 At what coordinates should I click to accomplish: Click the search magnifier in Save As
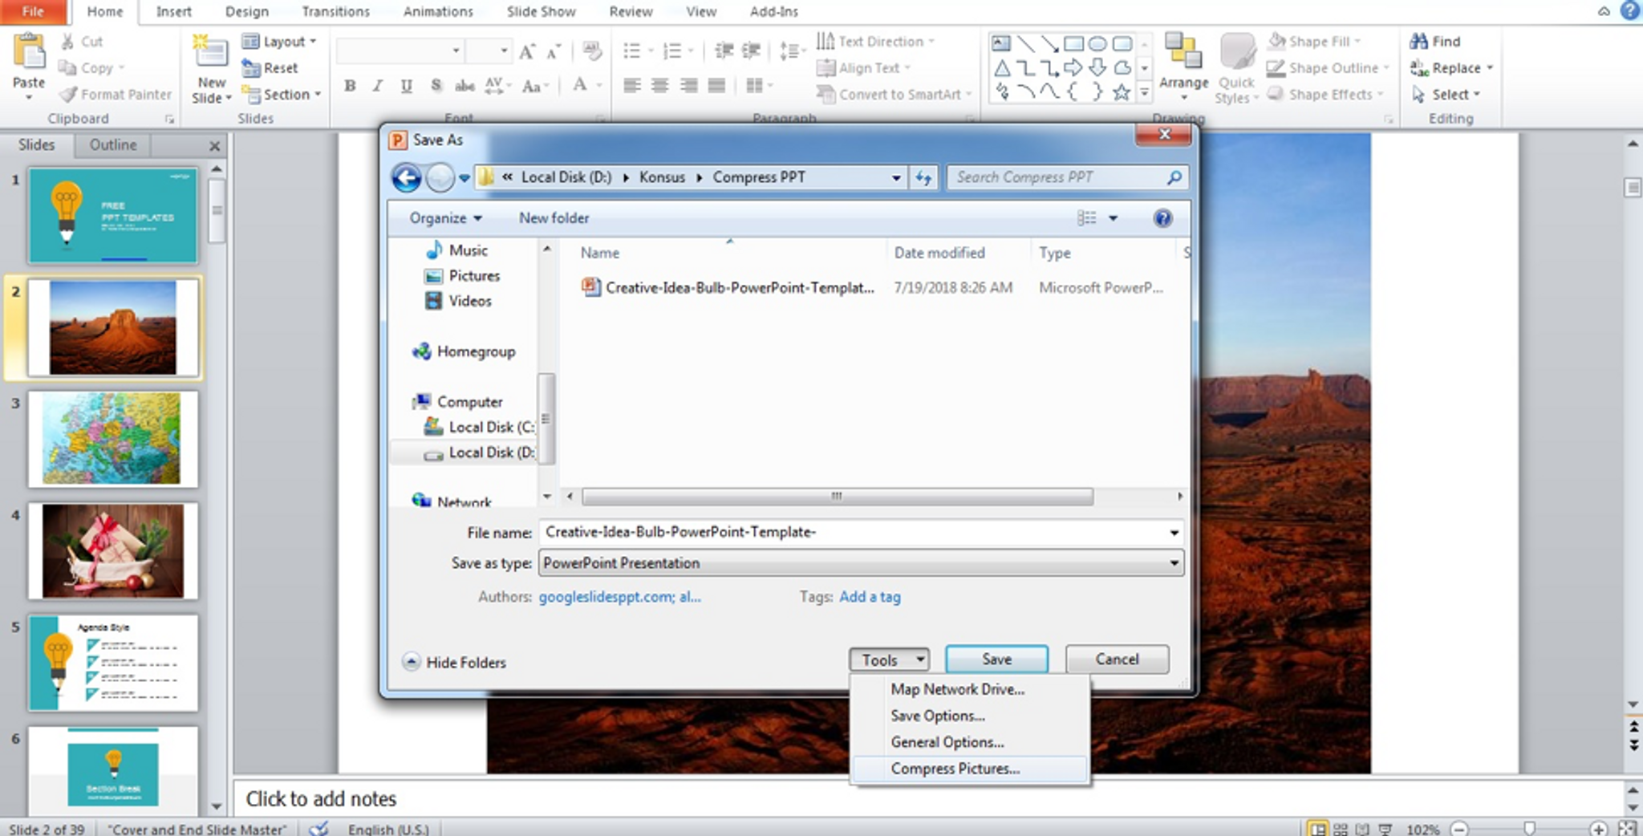(x=1174, y=177)
